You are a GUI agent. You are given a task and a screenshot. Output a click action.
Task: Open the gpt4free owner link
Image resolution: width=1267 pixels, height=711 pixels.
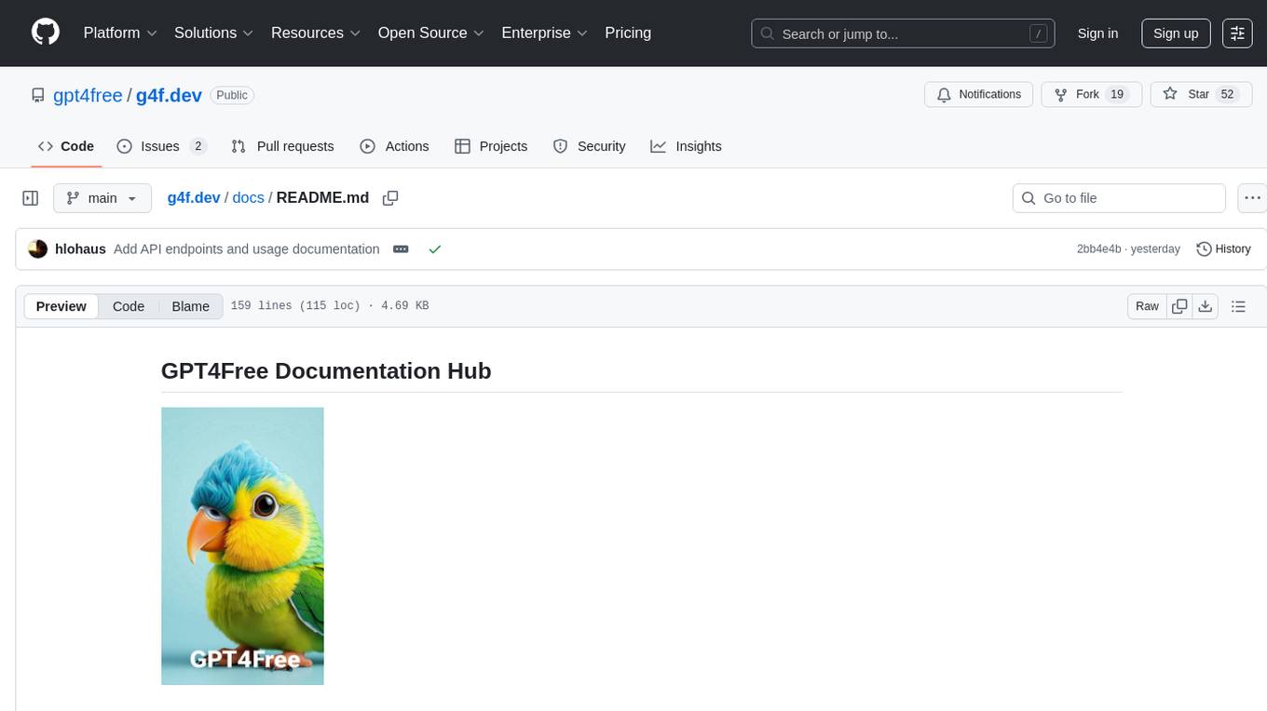pos(88,95)
